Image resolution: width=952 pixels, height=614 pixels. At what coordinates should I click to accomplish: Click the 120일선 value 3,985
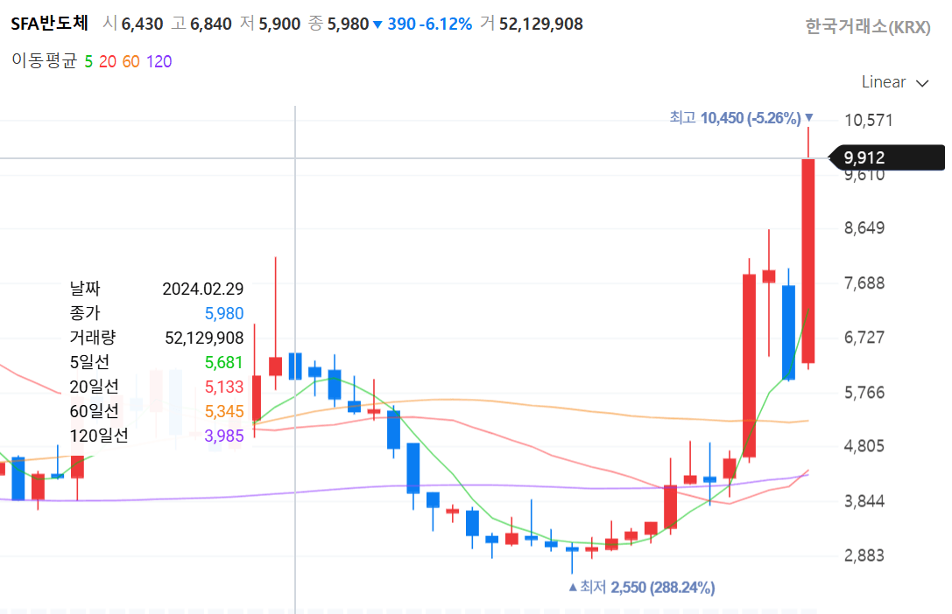[x=224, y=436]
